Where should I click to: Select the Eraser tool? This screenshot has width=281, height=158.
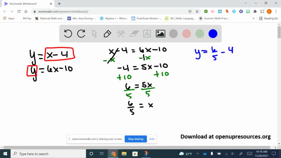pyautogui.click(x=134, y=33)
